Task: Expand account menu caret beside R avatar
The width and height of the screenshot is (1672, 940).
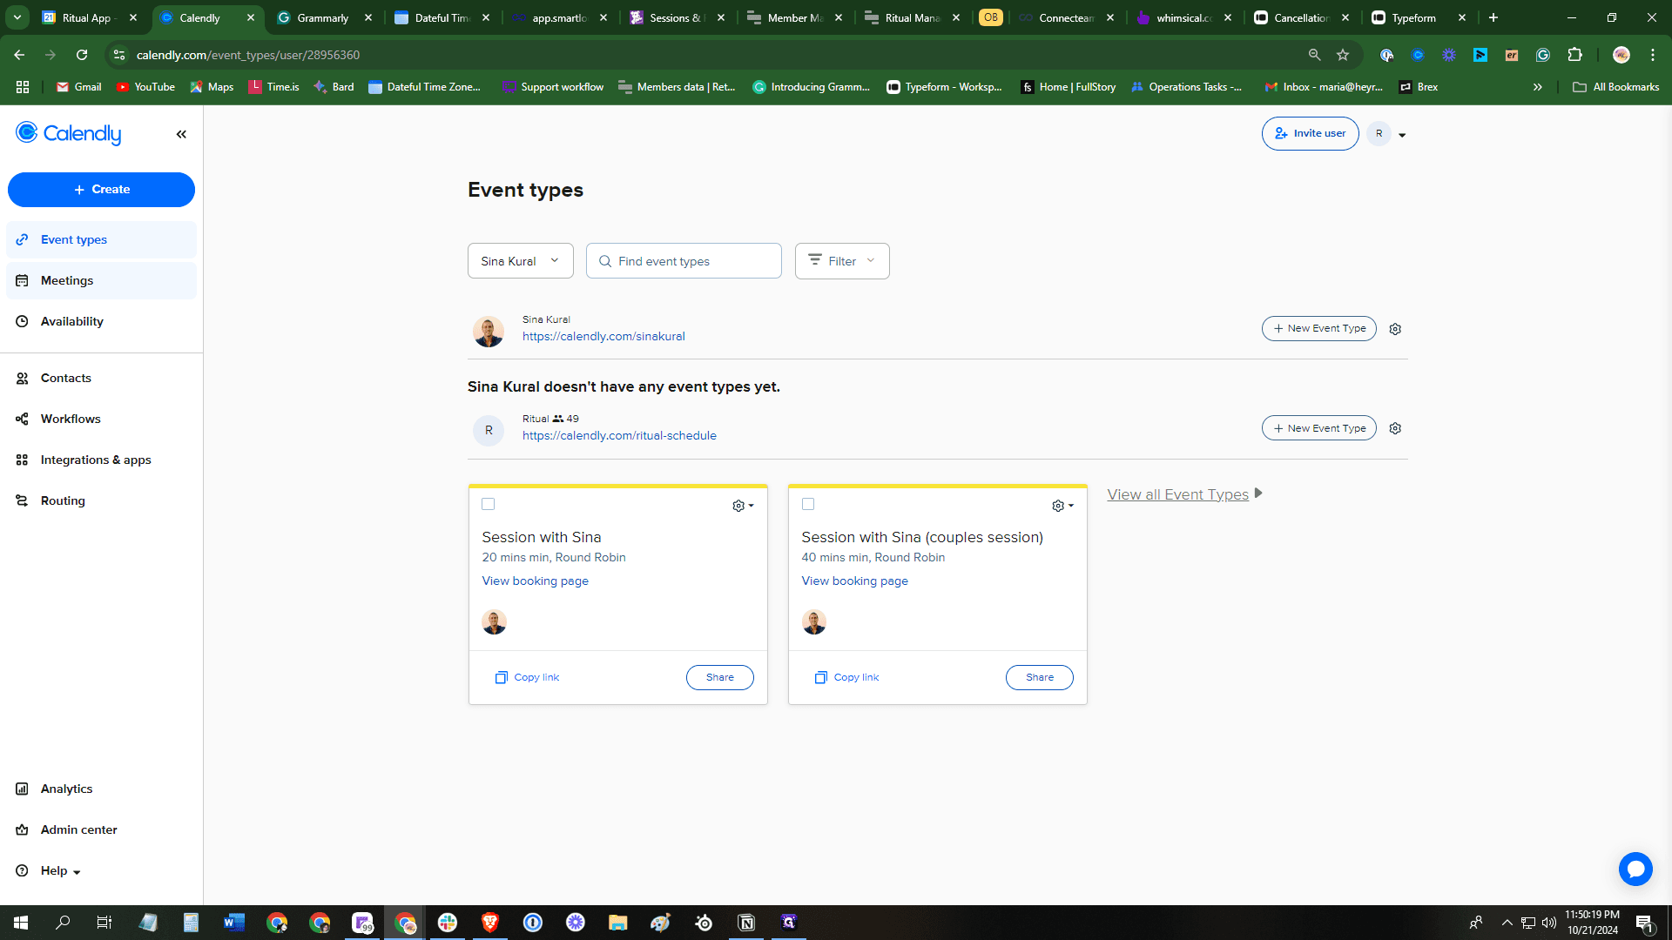Action: coord(1402,135)
